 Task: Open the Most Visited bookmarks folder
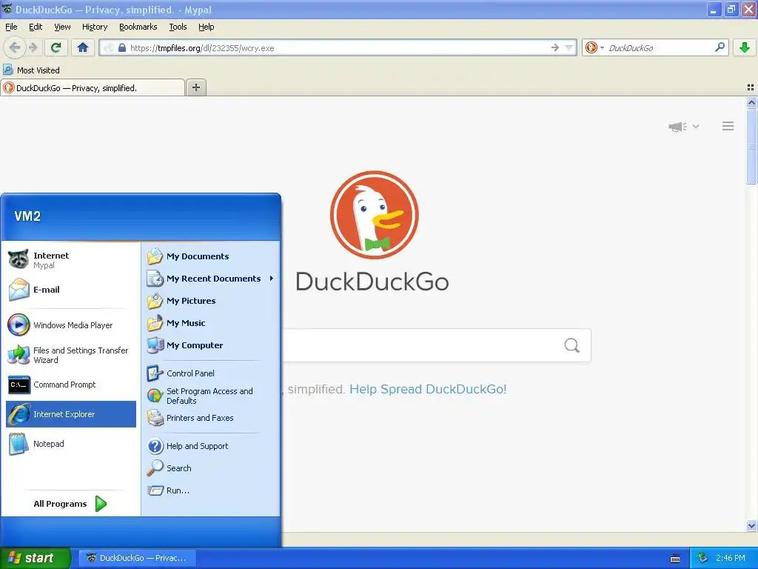coord(31,70)
